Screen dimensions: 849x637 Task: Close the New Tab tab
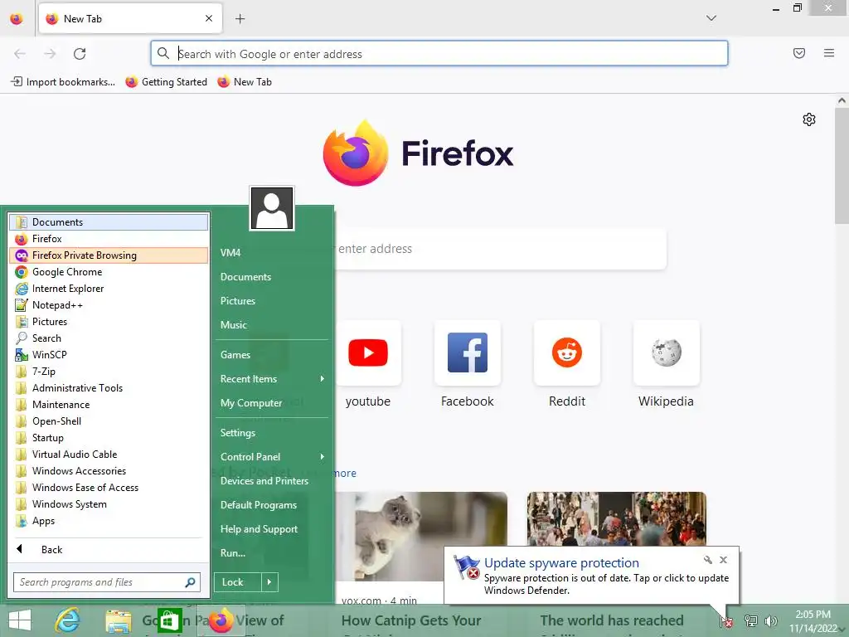click(x=209, y=18)
